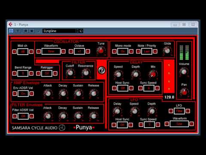206x155 pixels.
Task: Click the Filter ADSR Vel left arrow
Action: [15, 116]
